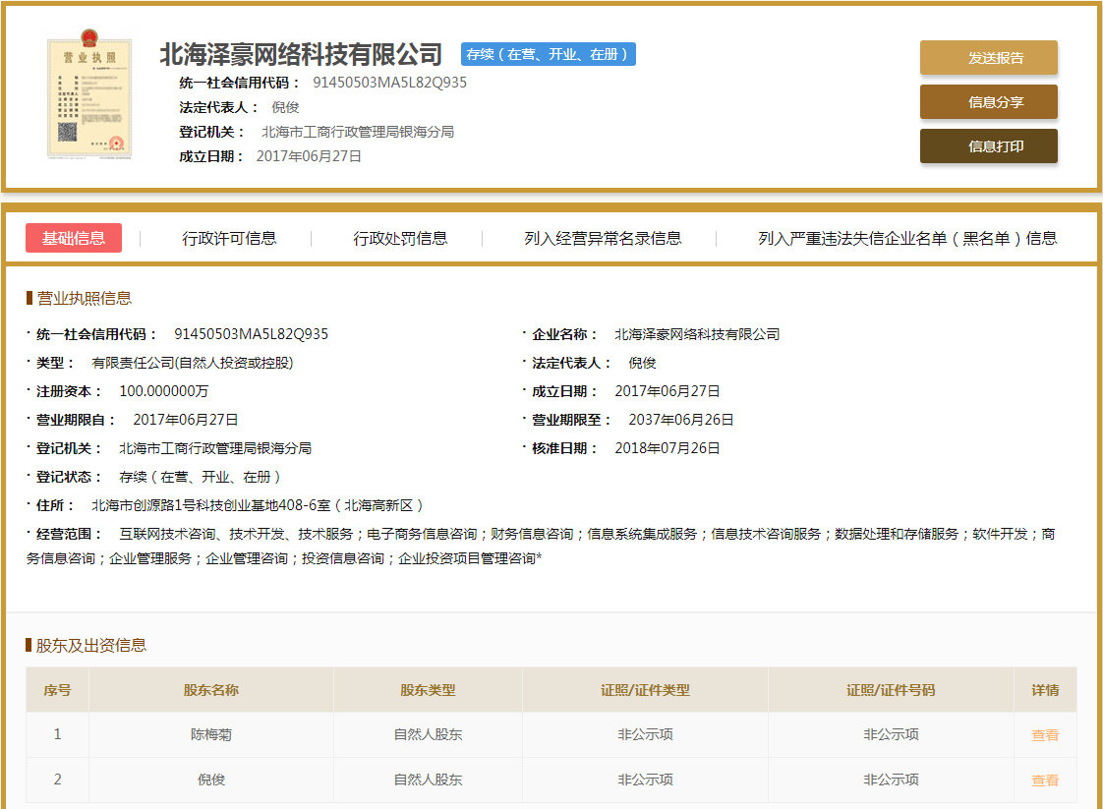This screenshot has width=1103, height=809.
Task: Open the 行政处罚信息 tab
Action: (x=401, y=238)
